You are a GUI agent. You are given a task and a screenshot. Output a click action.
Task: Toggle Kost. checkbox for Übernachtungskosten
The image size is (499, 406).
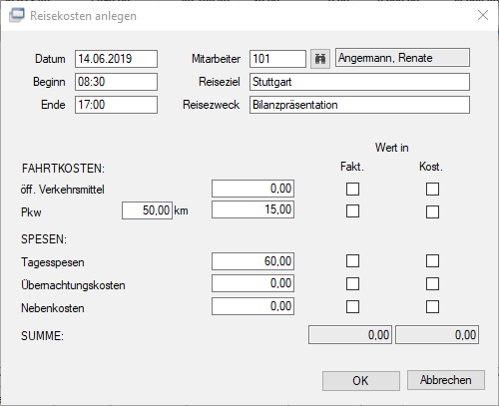432,284
